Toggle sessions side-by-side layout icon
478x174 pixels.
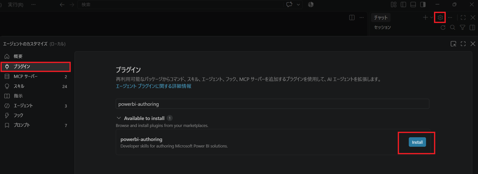coord(472,27)
